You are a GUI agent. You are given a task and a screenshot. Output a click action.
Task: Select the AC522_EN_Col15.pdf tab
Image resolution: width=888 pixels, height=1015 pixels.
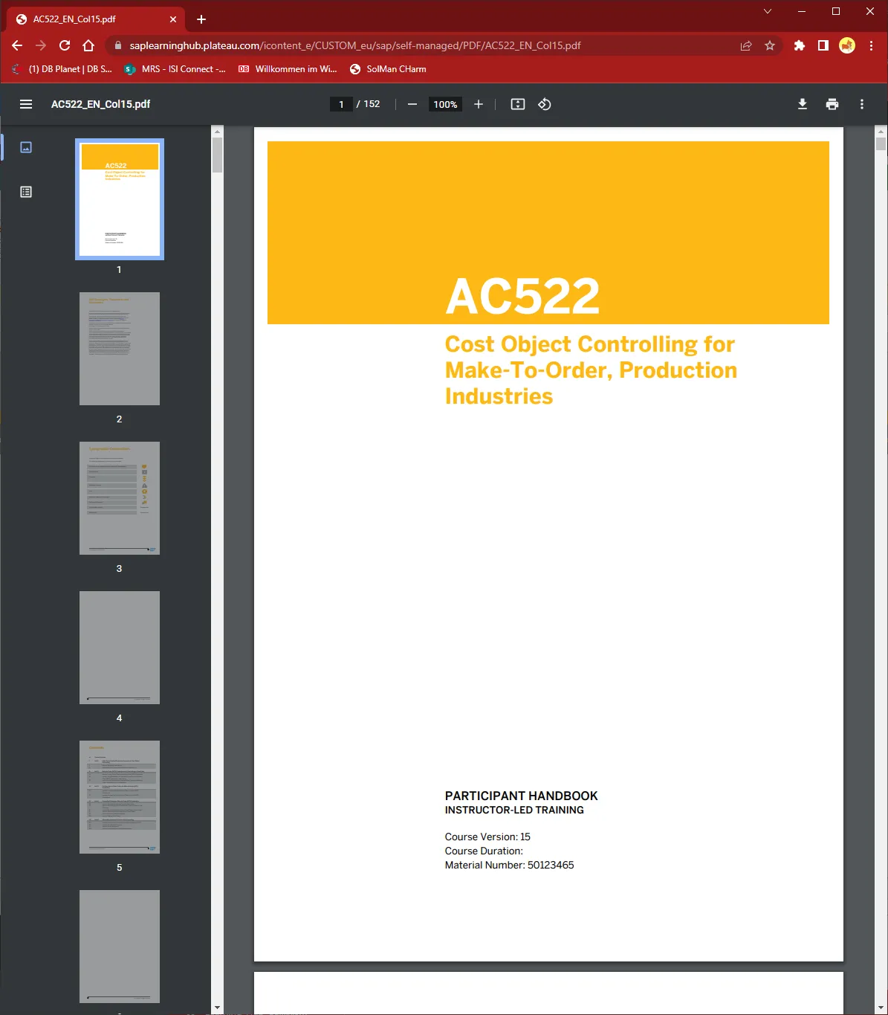[x=89, y=19]
